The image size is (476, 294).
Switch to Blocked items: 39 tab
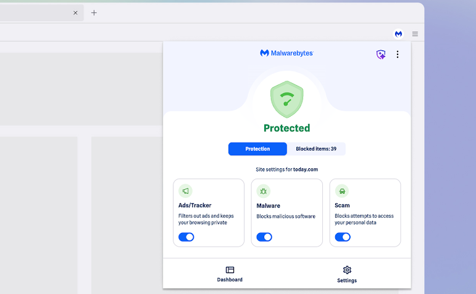(x=316, y=149)
